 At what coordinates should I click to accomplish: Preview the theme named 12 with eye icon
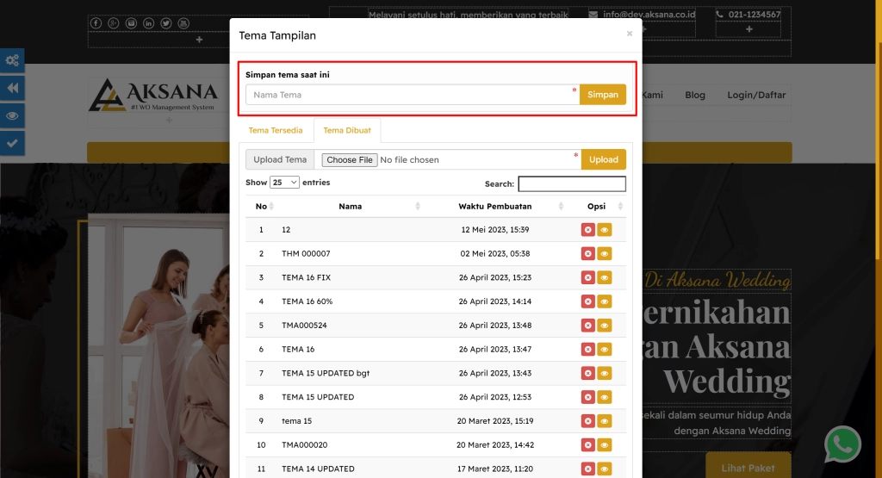[x=605, y=230]
